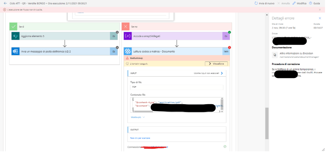Screen dimensions: 326x153
Task: Click Procedura di correzione heading
Action: pos(286,64)
